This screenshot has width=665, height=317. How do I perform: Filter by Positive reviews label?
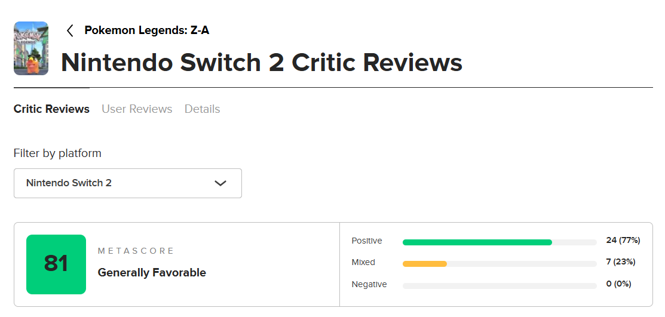click(x=367, y=241)
